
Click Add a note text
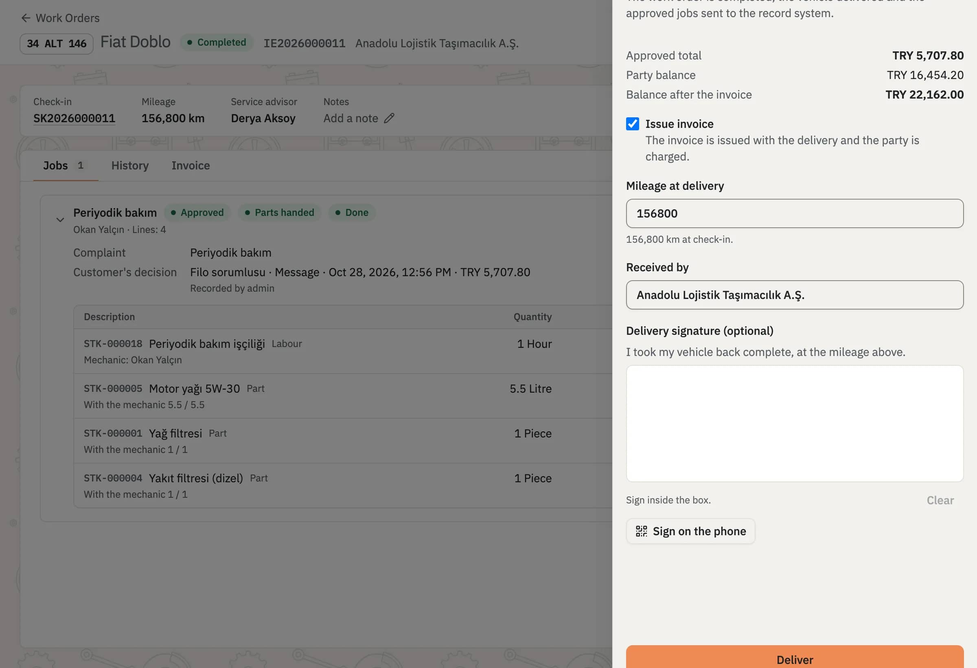pos(350,118)
